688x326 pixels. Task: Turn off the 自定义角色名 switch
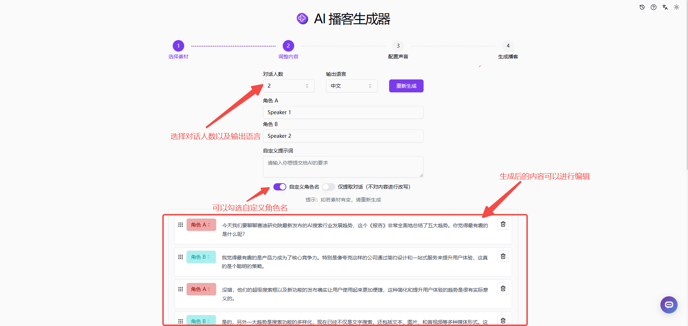tap(280, 187)
